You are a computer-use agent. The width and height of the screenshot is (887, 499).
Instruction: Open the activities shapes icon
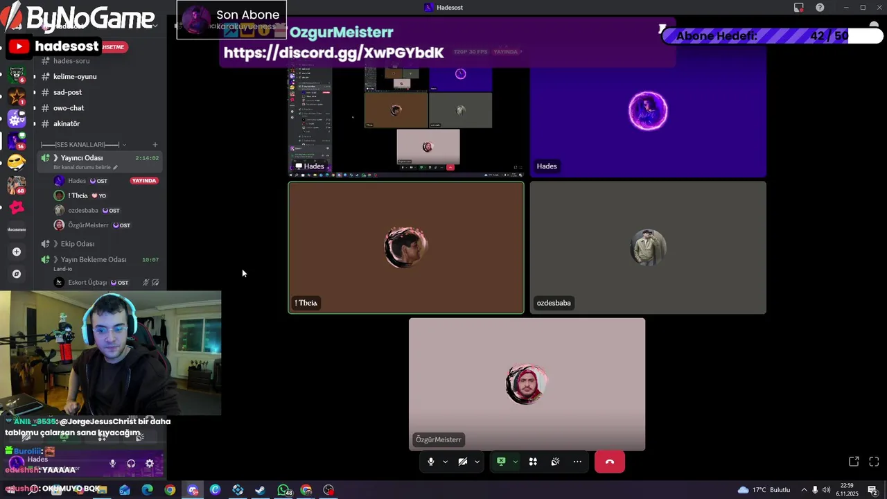point(533,462)
